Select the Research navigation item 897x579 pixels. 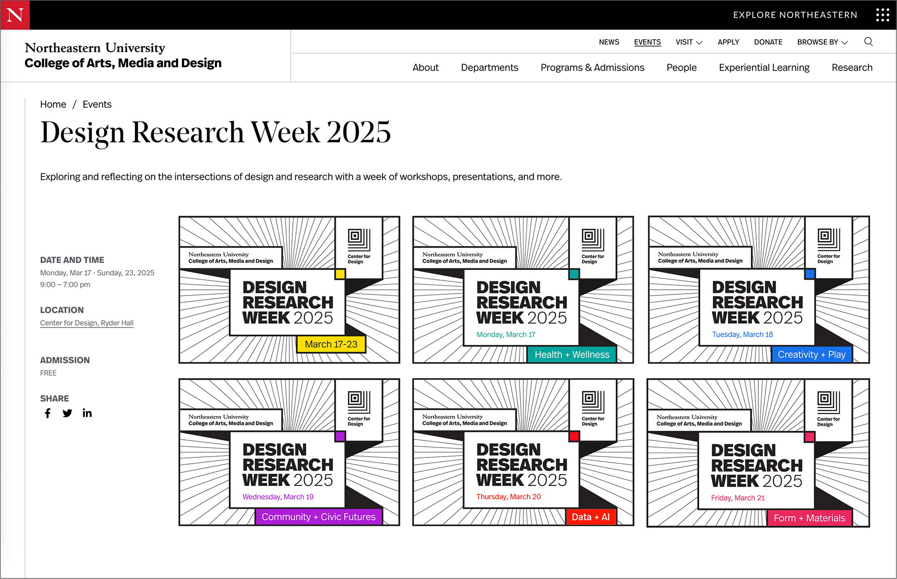[852, 67]
